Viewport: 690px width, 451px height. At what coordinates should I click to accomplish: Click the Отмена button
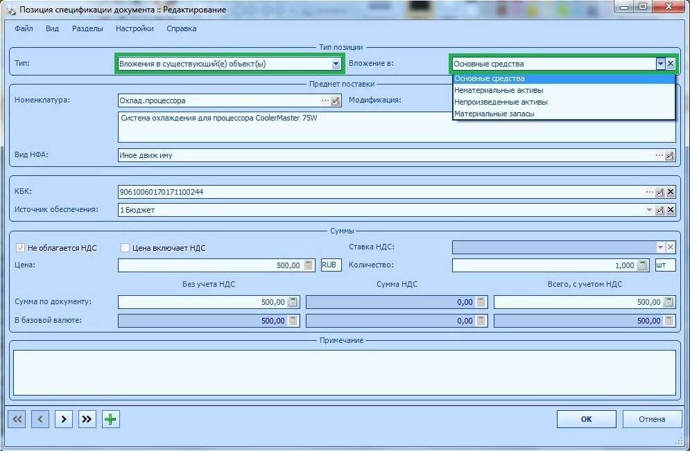coord(652,419)
